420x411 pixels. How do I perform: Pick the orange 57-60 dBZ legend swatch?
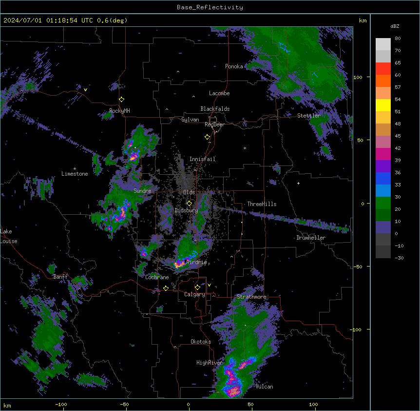pos(383,81)
